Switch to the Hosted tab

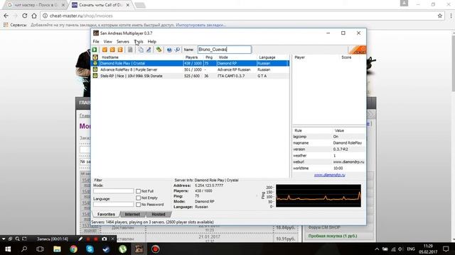(x=159, y=214)
